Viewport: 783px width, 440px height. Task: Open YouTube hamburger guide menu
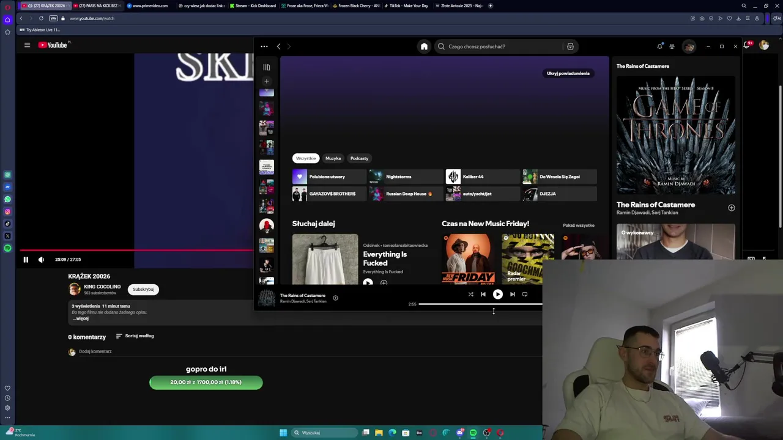[x=27, y=45]
